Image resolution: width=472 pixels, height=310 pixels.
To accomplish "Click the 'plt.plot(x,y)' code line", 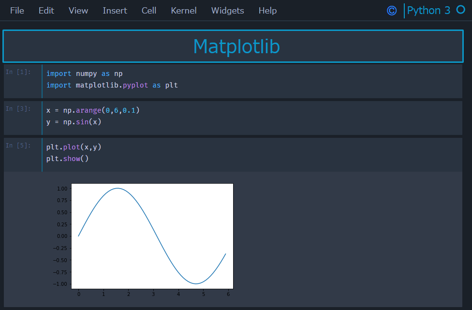I will (74, 147).
